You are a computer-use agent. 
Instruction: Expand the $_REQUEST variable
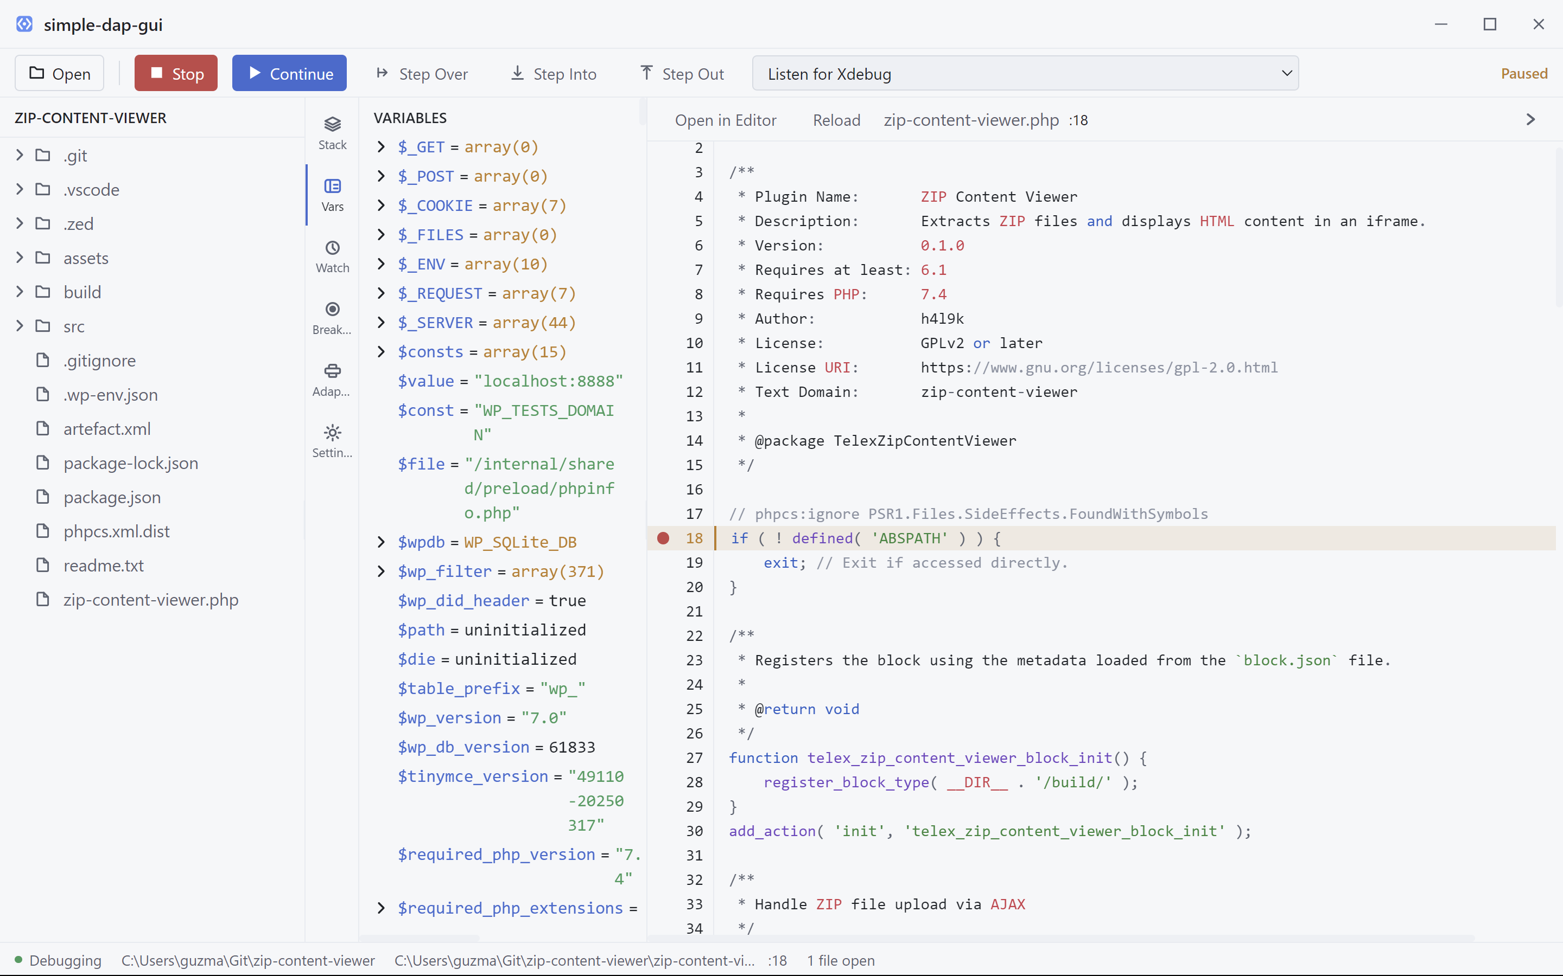coord(381,294)
